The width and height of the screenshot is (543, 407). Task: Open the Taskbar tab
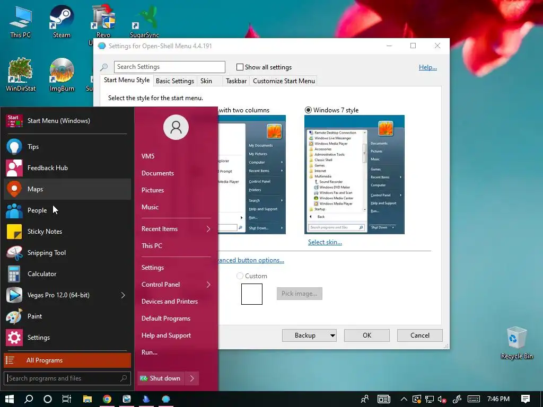click(236, 81)
